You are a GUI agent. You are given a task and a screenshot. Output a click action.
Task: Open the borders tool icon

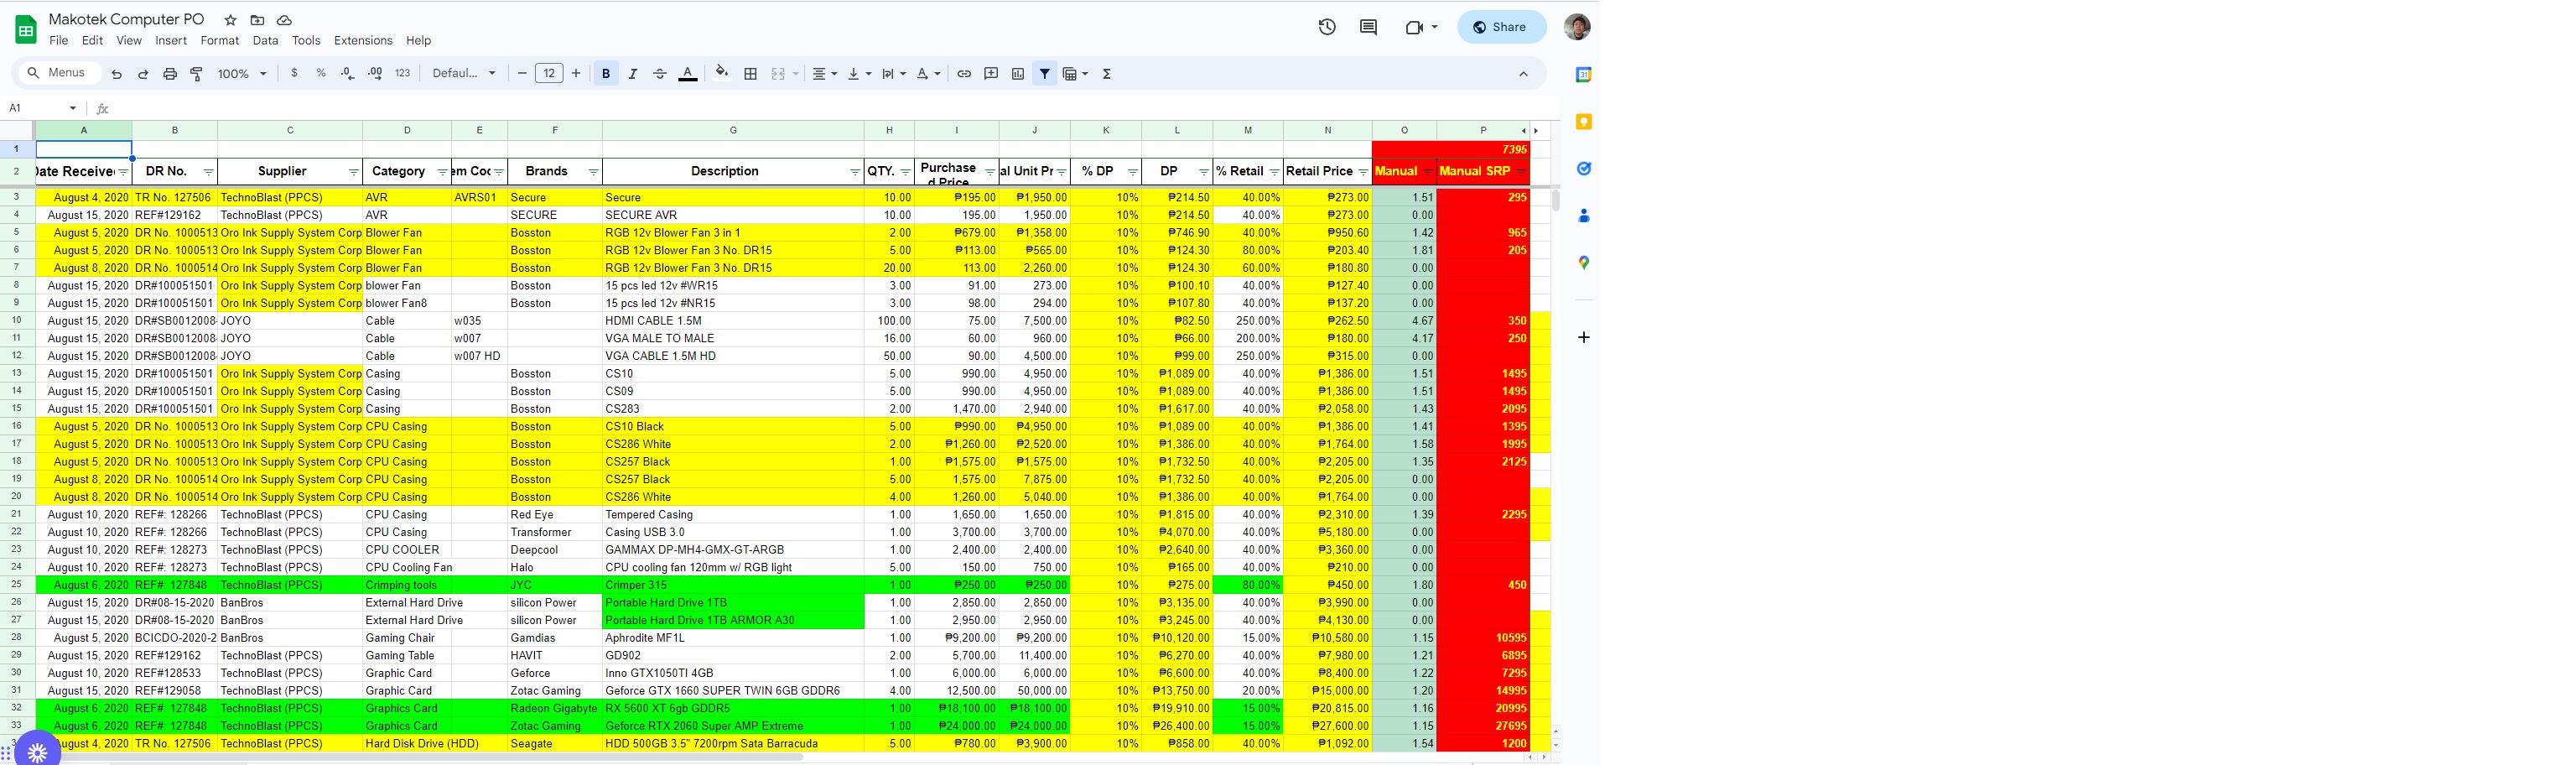pos(750,74)
